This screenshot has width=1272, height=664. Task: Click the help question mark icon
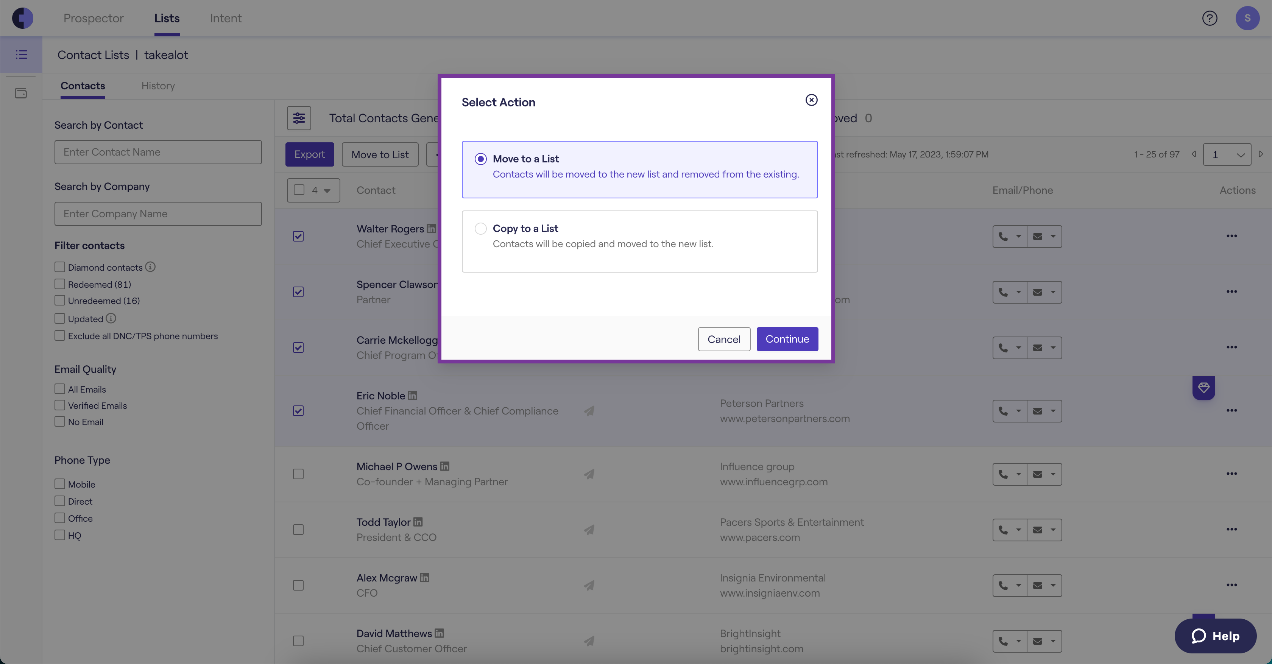[1209, 18]
